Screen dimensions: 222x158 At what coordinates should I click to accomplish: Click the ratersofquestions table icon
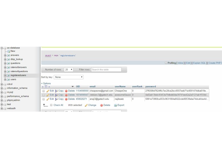coord(9,72)
